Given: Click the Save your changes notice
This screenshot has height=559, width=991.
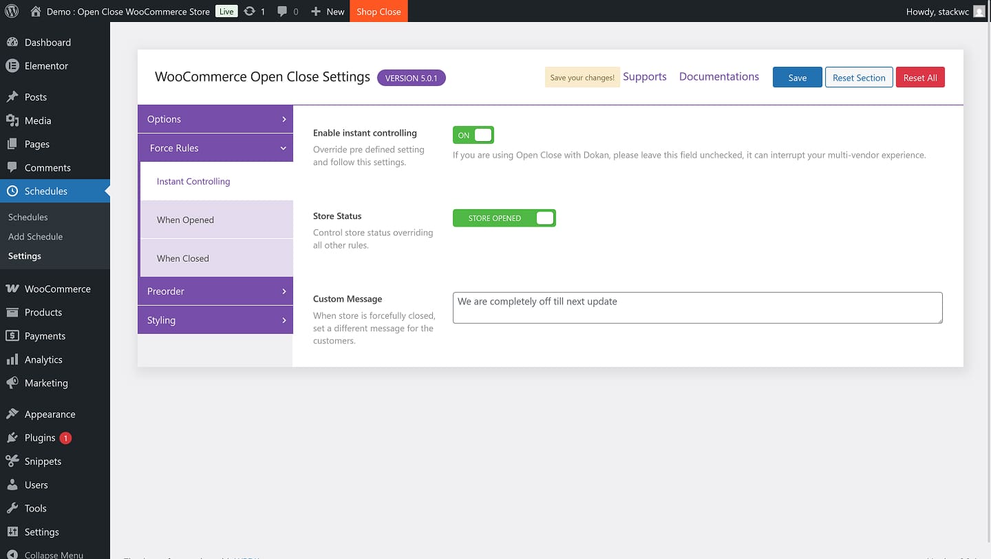Looking at the screenshot, I should (x=582, y=77).
